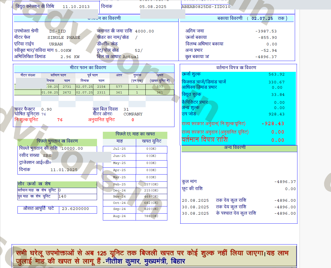This screenshot has width=331, height=268.
Task: Select recorded demand "2.96 KW"
Action: [x=70, y=57]
